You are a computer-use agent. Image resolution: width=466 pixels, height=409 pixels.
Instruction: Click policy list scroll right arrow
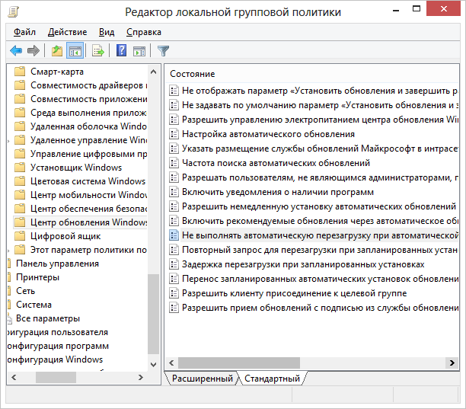(452, 363)
